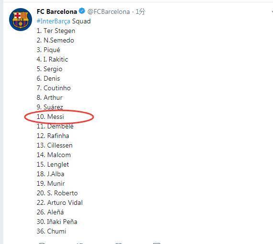Expand the tweet options caret

[x=272, y=11]
